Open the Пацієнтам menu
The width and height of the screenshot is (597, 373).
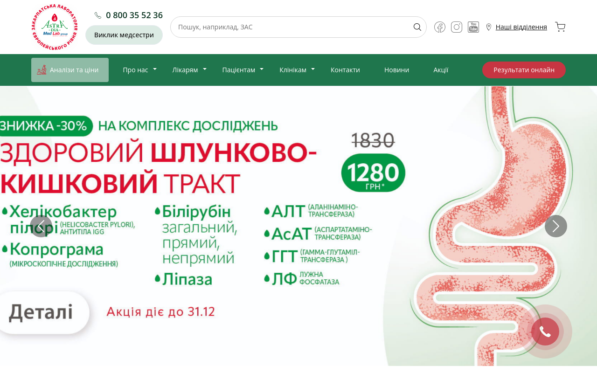pos(239,70)
